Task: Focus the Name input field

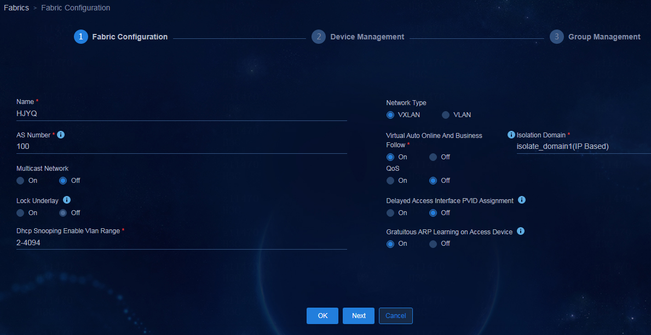Action: click(x=181, y=114)
